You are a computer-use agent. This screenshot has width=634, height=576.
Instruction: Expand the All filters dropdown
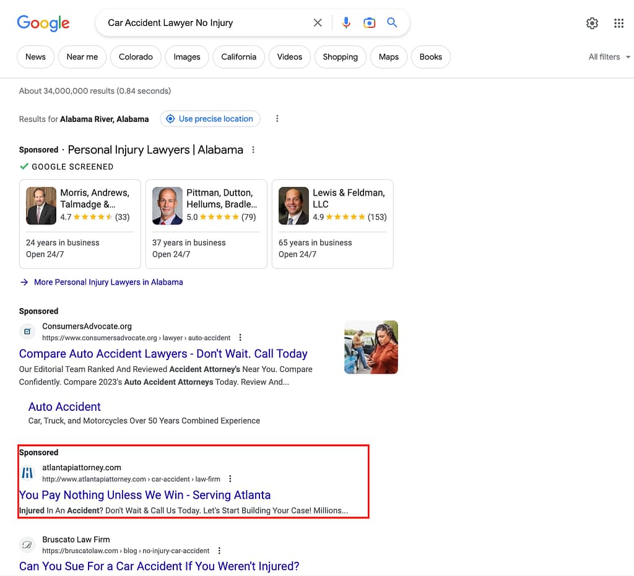click(x=609, y=57)
